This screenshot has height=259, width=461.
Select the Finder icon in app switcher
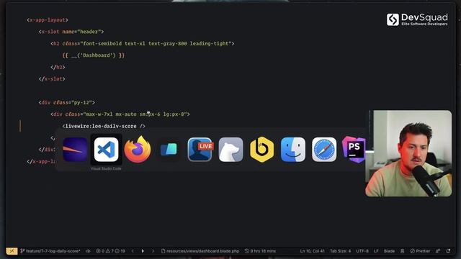pyautogui.click(x=293, y=150)
